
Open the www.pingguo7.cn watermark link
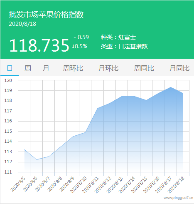[x=178, y=198]
